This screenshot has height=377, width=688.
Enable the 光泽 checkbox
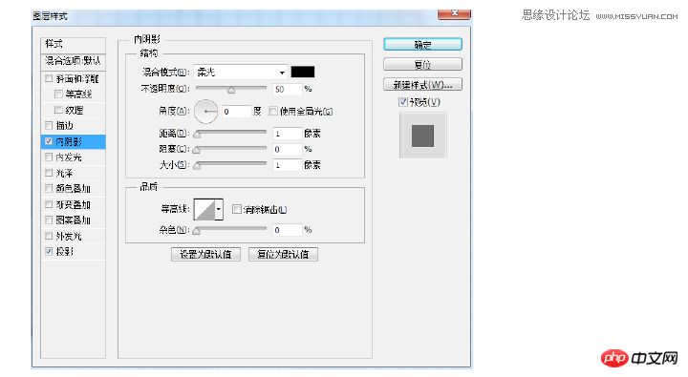(x=49, y=173)
